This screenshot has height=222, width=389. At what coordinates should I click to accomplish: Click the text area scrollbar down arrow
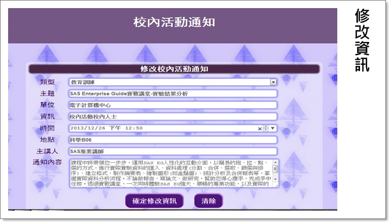click(275, 180)
